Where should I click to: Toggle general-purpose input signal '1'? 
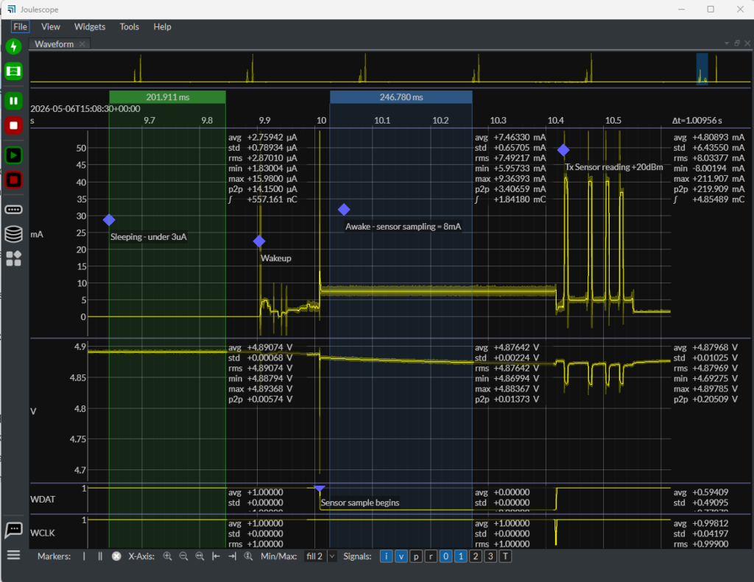(x=461, y=556)
